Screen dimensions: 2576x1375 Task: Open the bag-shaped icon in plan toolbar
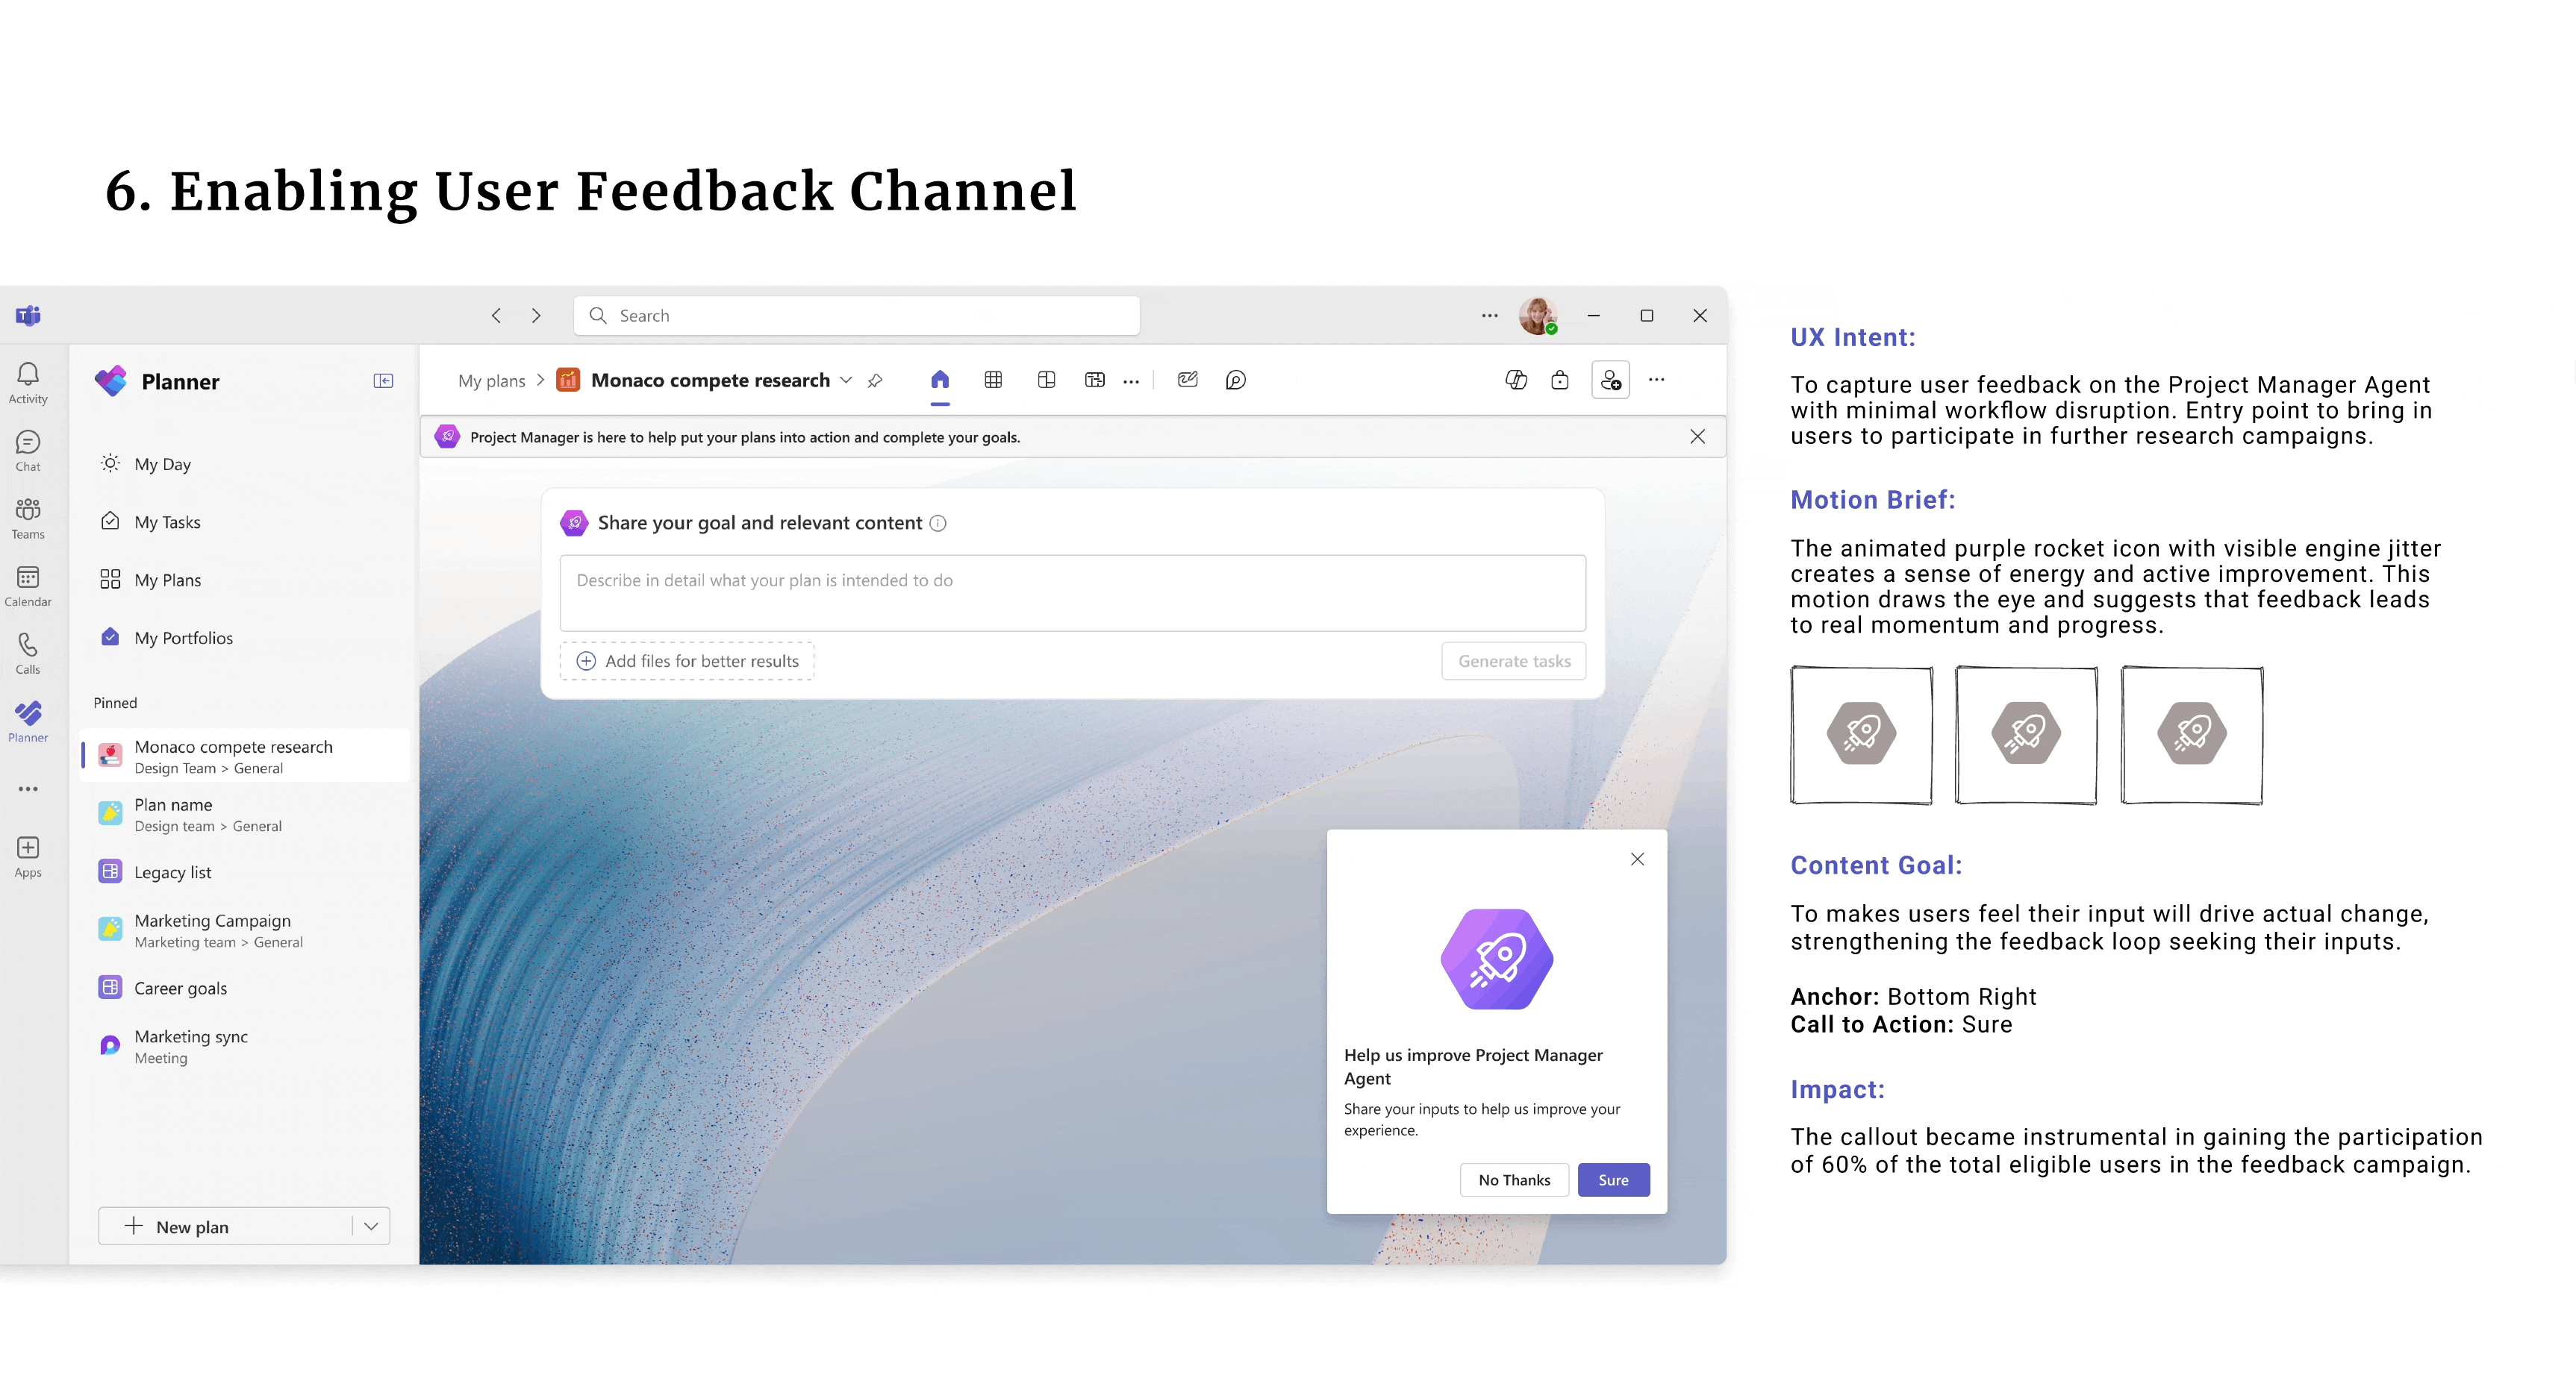(1560, 380)
